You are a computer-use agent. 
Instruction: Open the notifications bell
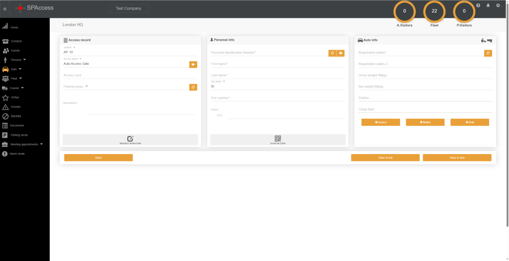click(488, 5)
